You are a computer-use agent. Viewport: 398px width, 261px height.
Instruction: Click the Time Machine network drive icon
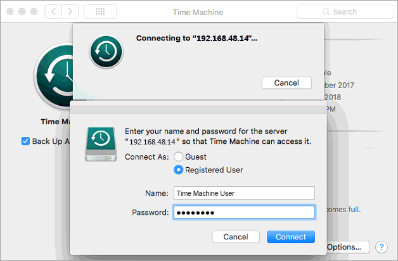click(101, 144)
